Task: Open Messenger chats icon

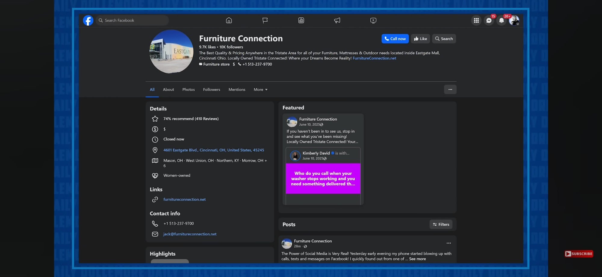Action: click(x=489, y=20)
